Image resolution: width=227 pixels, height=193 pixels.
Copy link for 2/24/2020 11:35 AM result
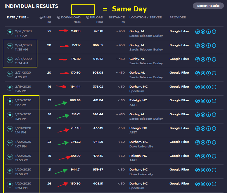click(197, 46)
